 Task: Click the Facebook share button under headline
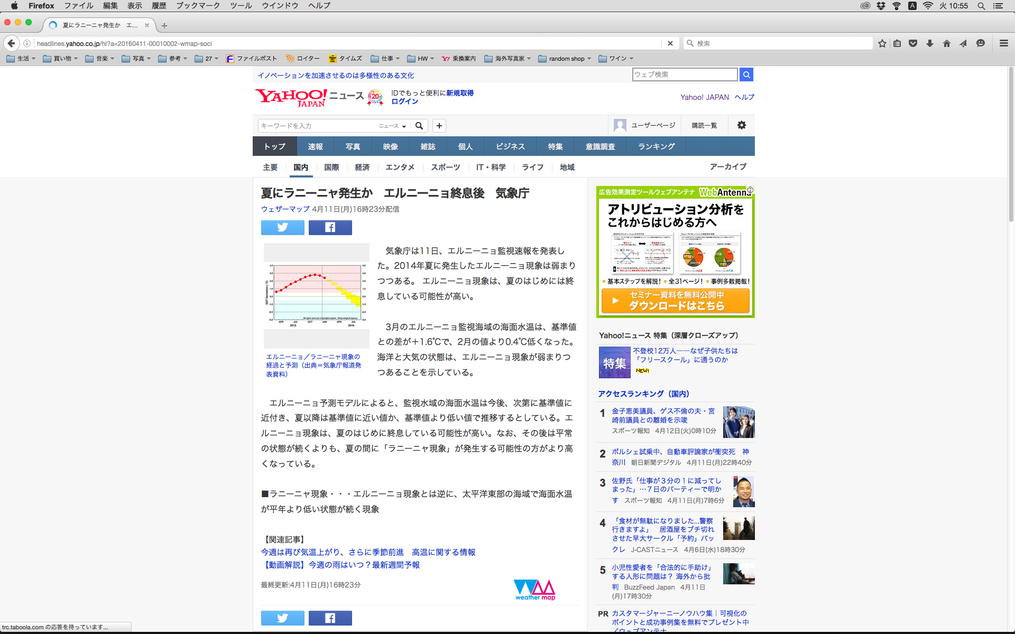[330, 228]
